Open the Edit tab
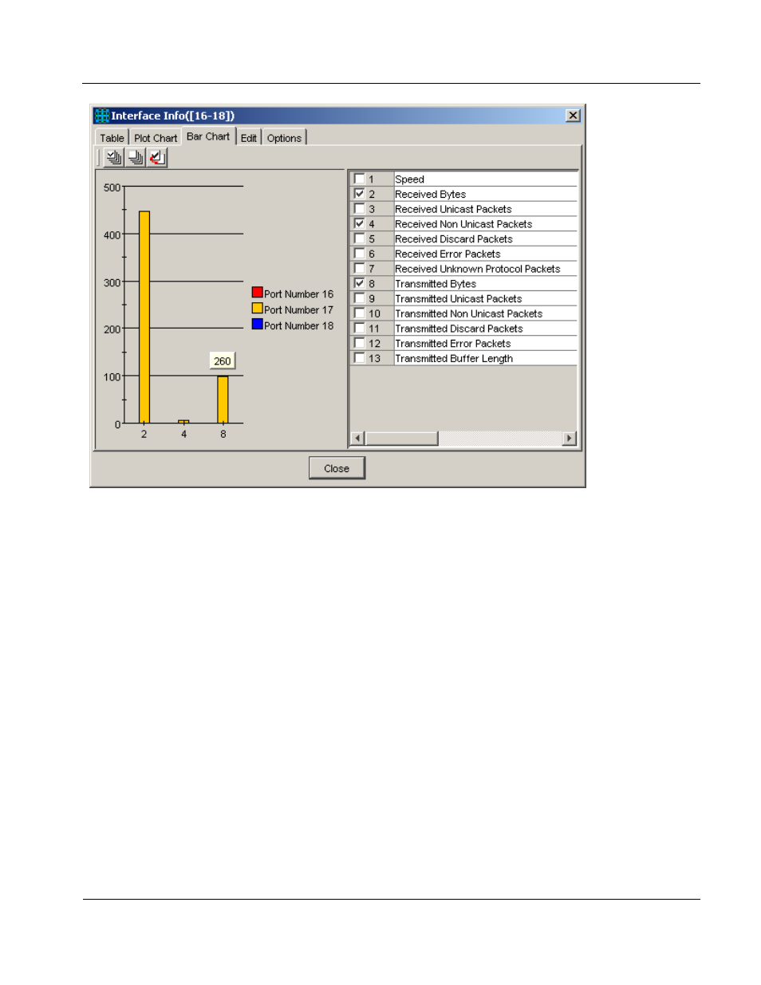The image size is (761, 985). 249,138
